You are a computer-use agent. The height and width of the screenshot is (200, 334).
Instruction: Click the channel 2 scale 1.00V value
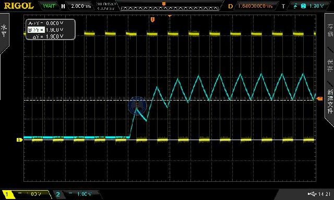[84, 194]
